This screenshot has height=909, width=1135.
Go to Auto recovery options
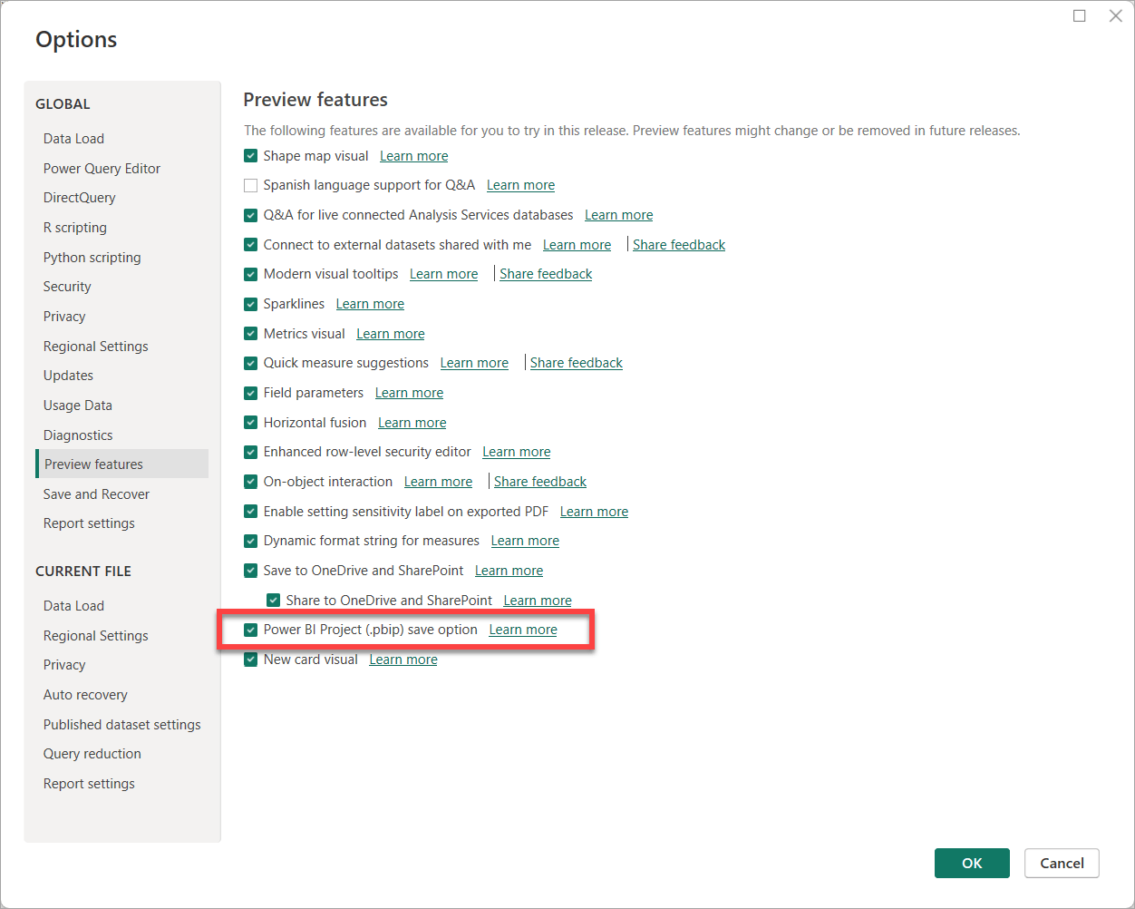coord(85,695)
